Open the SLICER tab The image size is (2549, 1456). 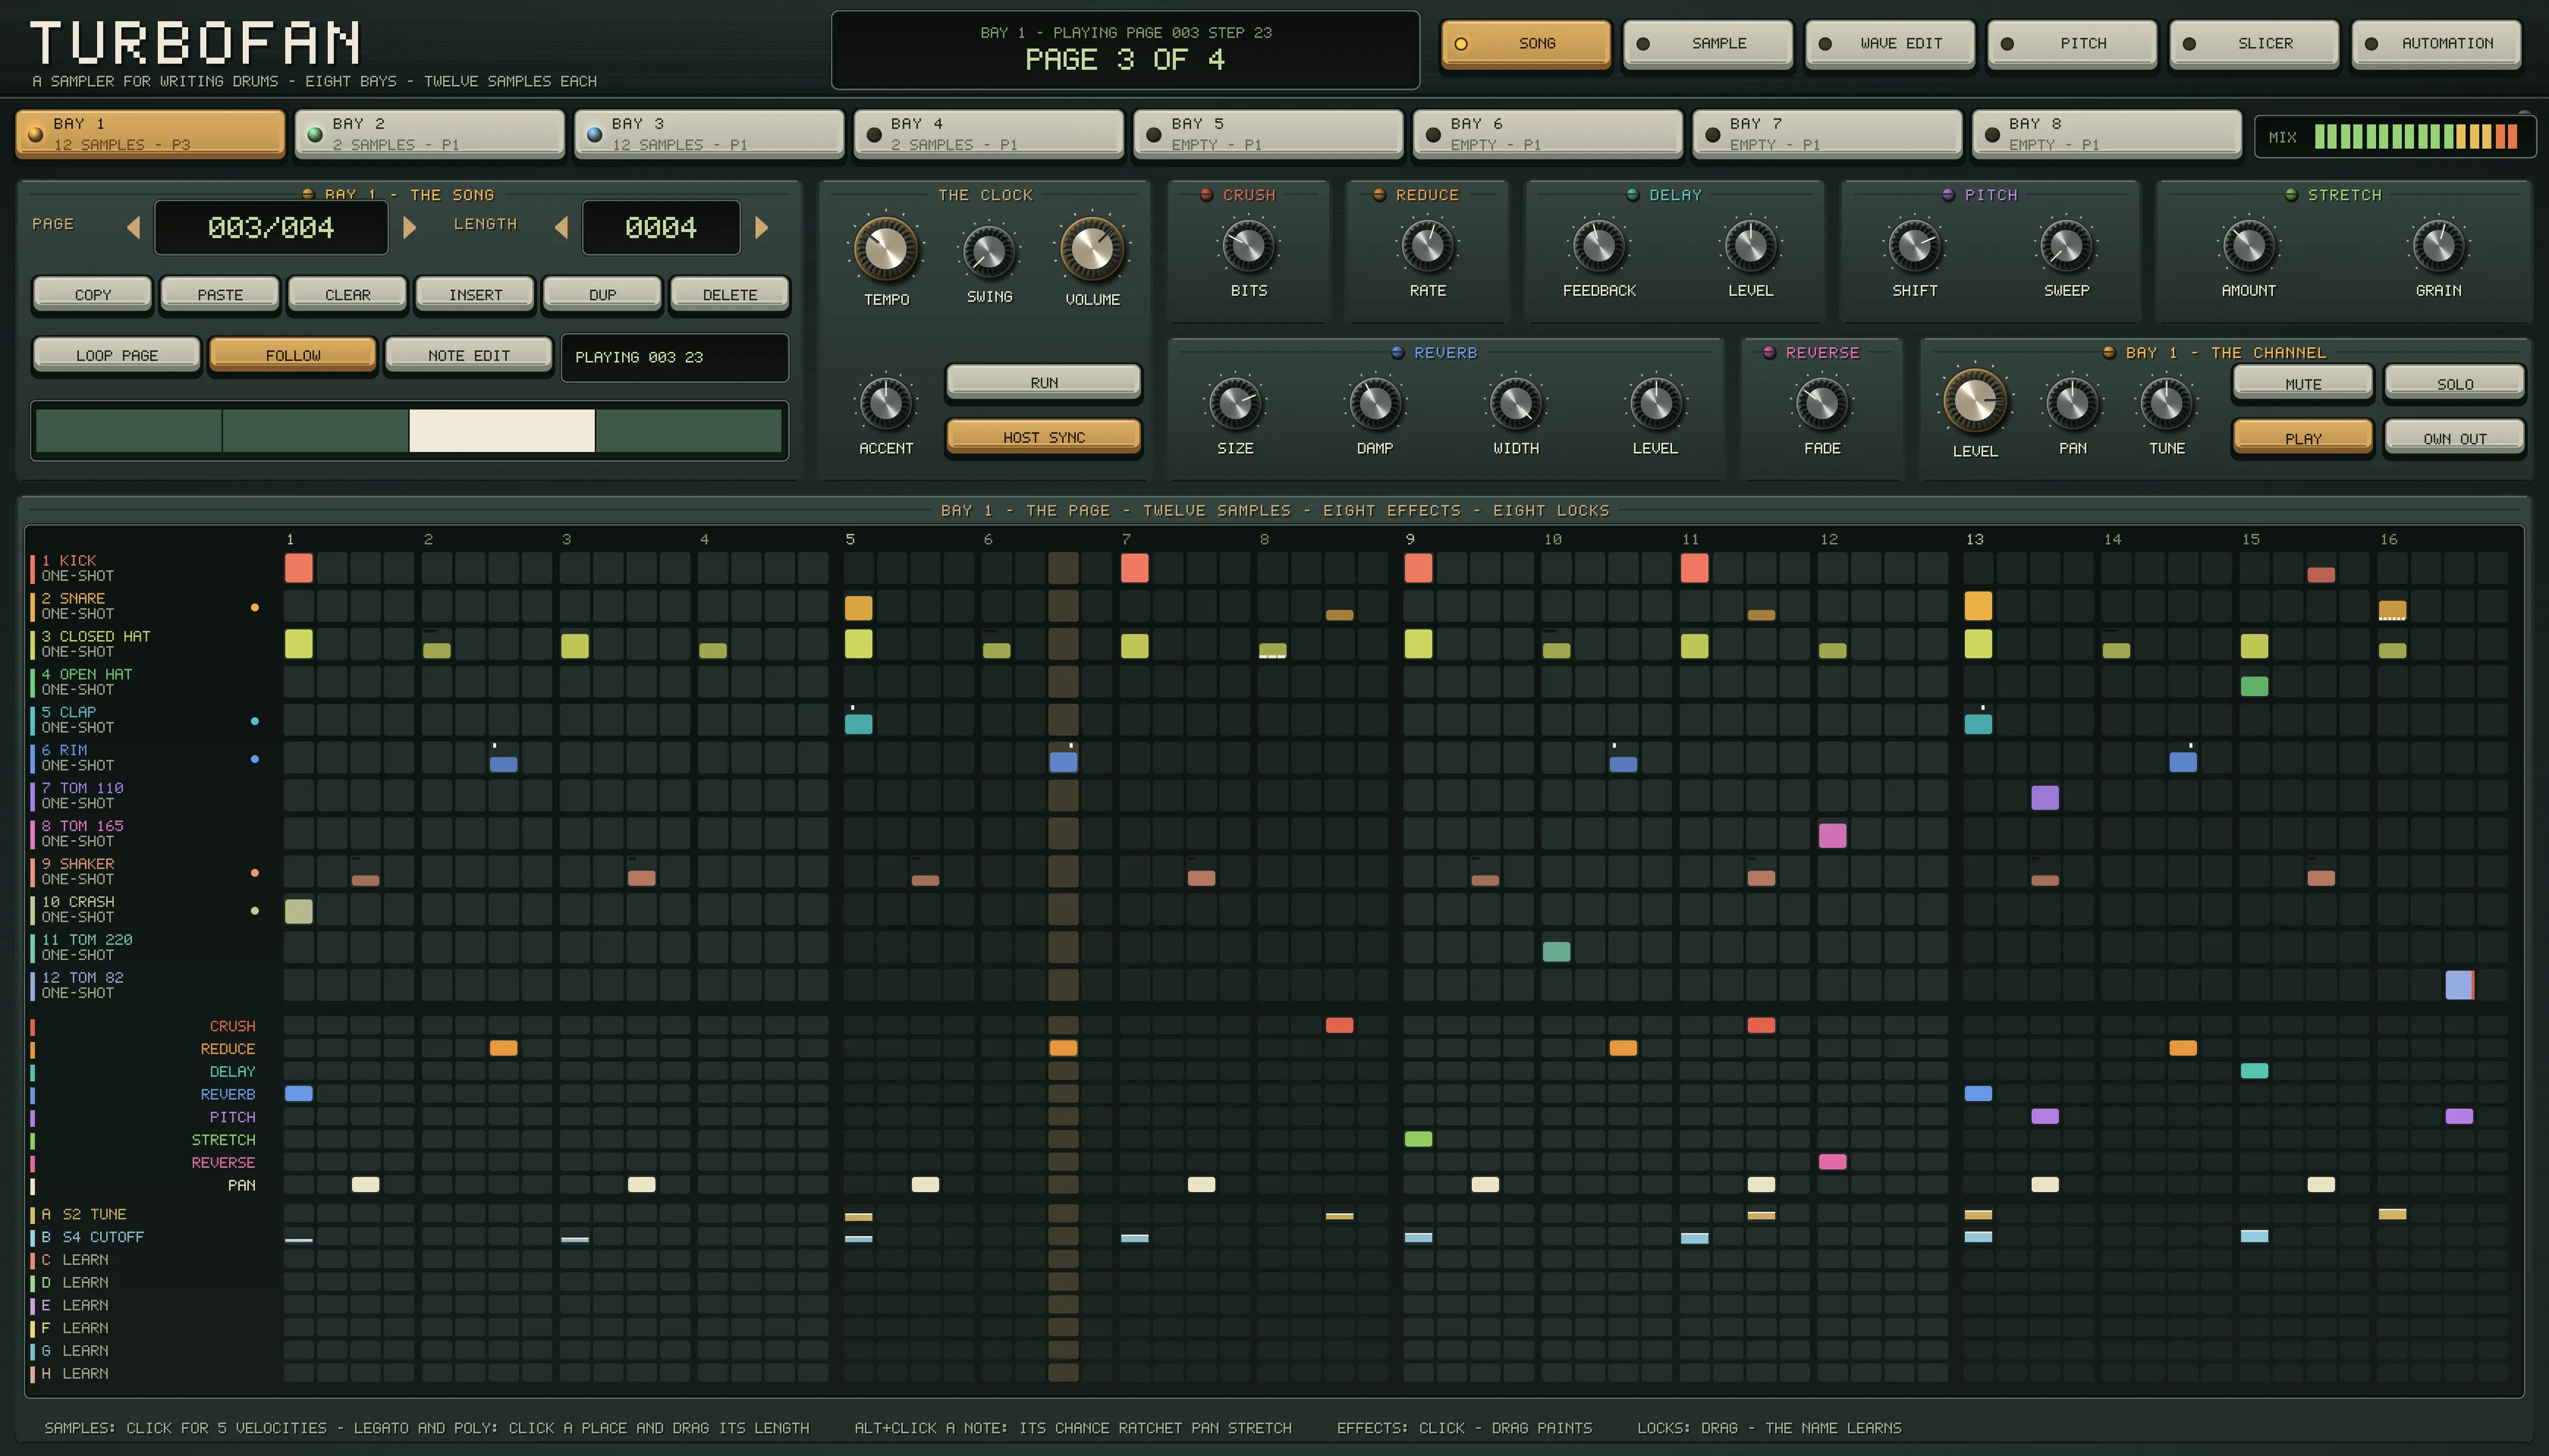pyautogui.click(x=2254, y=44)
